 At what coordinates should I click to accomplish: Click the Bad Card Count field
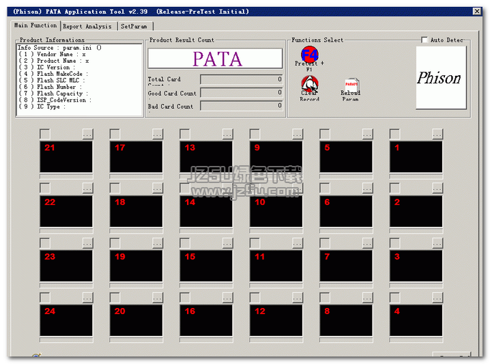[242, 106]
